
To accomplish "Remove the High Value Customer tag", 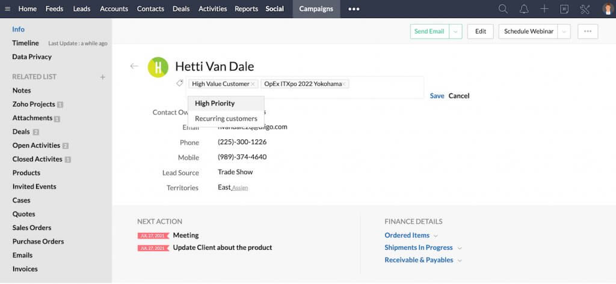I will 253,84.
